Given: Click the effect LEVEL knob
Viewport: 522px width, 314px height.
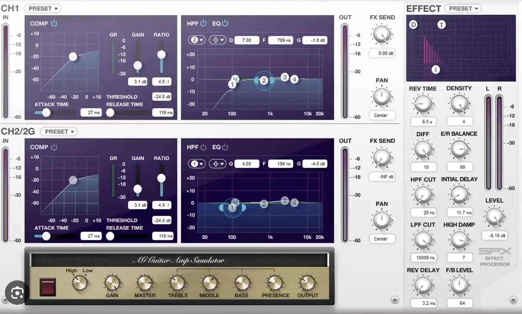Looking at the screenshot, I should point(494,217).
